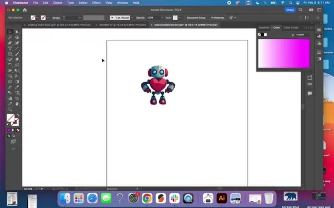Expand the zoom level dropdown
The image size is (334, 208).
[37, 189]
